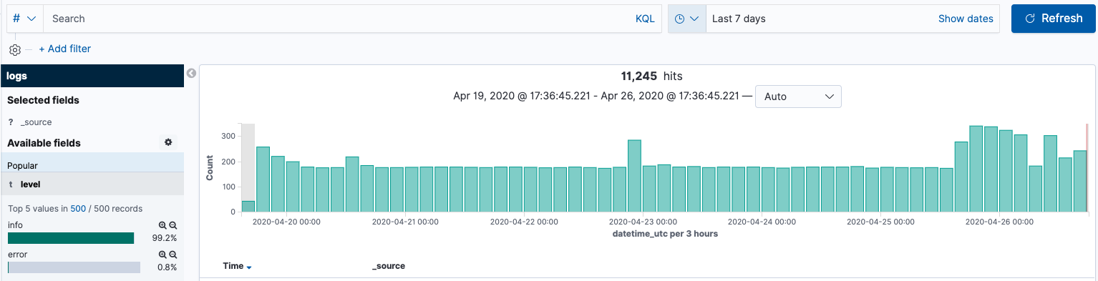The width and height of the screenshot is (1098, 281).
Task: Open the Auto interval dropdown
Action: point(799,96)
